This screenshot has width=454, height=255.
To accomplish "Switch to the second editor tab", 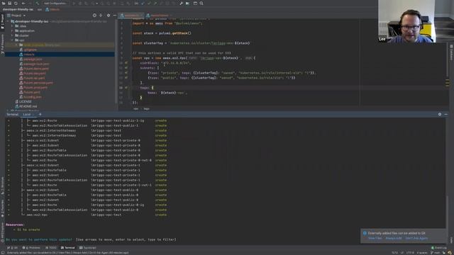I will (159, 16).
